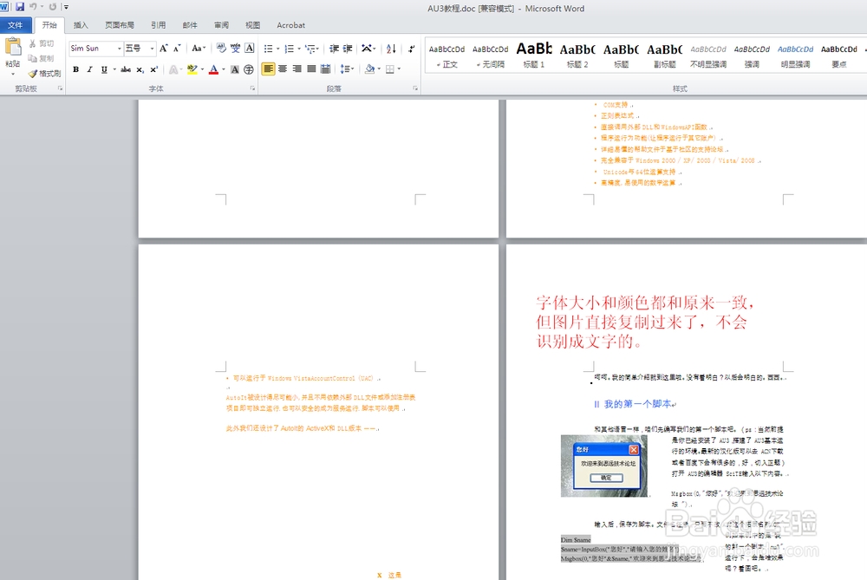The height and width of the screenshot is (580, 867).
Task: Apply the 标题 1 style
Action: tap(534, 55)
